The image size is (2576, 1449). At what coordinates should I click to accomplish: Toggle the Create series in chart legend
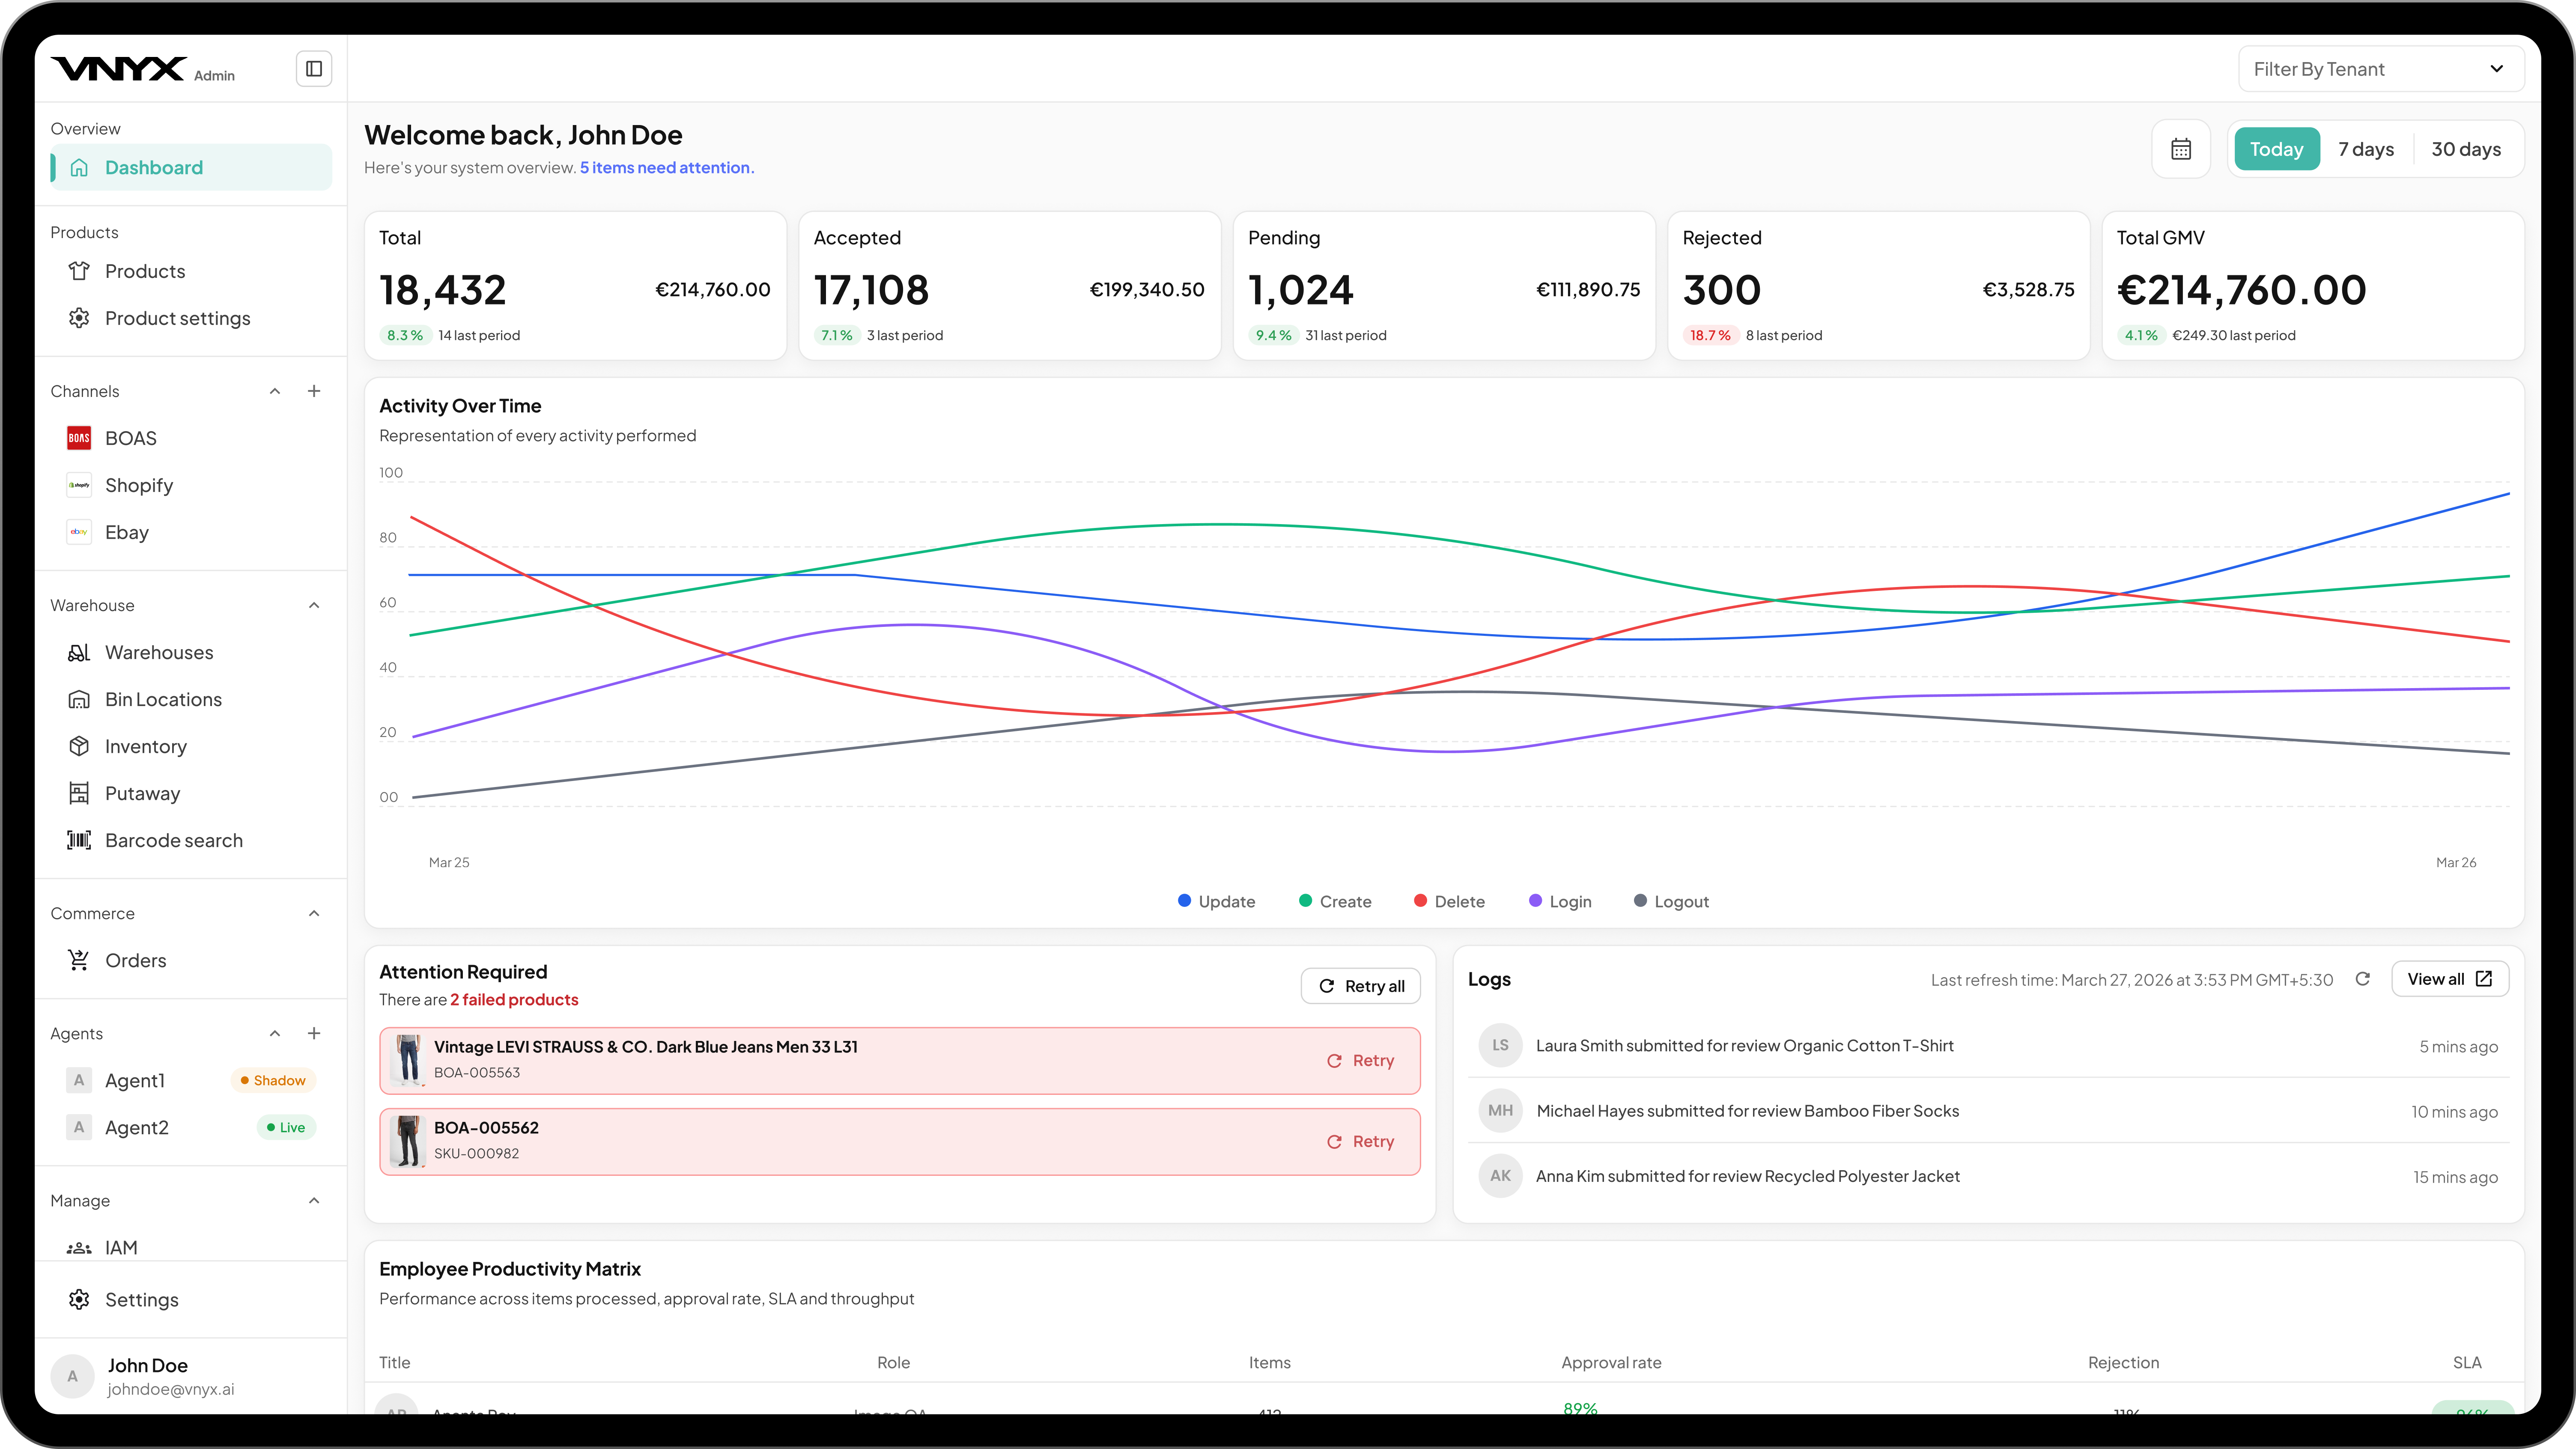(x=1335, y=901)
